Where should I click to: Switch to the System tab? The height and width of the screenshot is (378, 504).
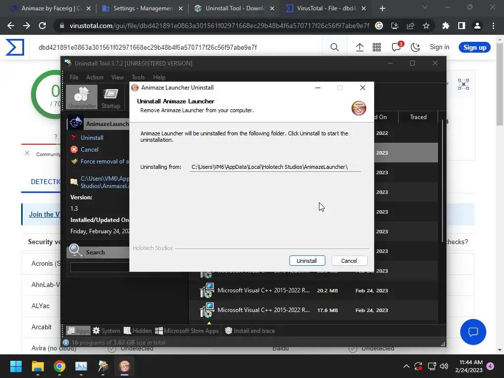click(106, 331)
